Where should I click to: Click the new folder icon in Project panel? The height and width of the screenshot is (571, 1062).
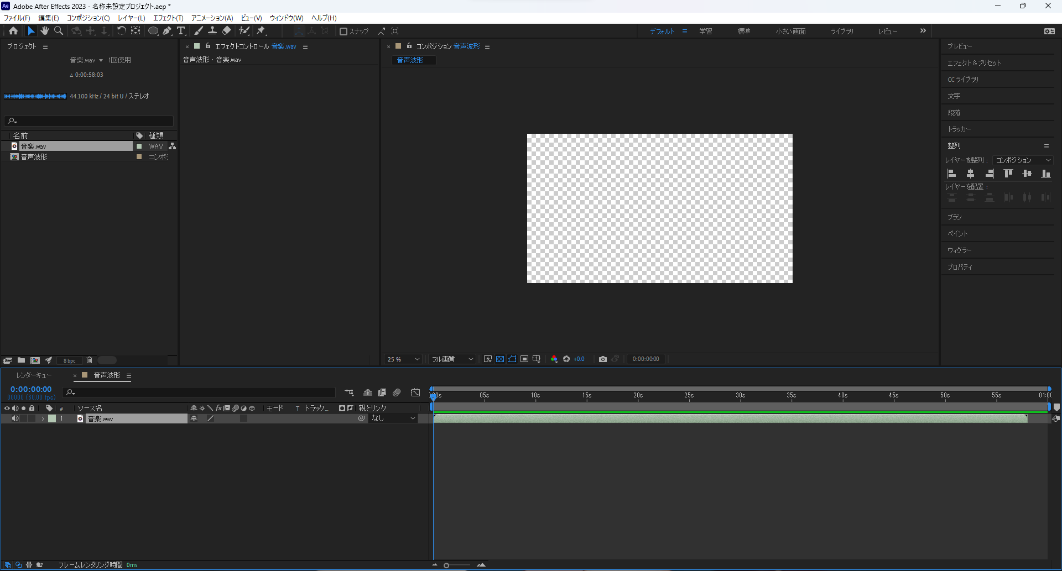point(21,360)
